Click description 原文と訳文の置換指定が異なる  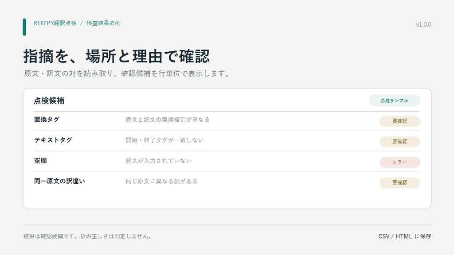pos(167,120)
